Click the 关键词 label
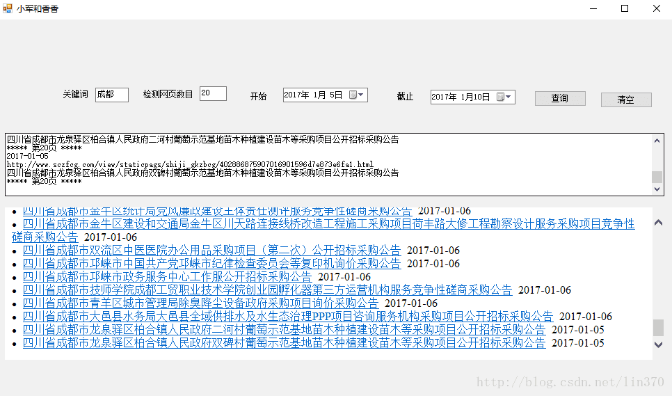The image size is (672, 396). 75,94
